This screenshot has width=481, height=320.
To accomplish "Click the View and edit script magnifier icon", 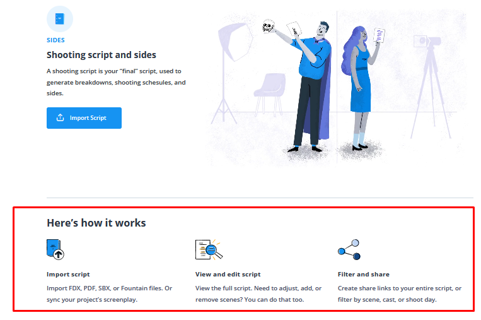I will tap(209, 249).
